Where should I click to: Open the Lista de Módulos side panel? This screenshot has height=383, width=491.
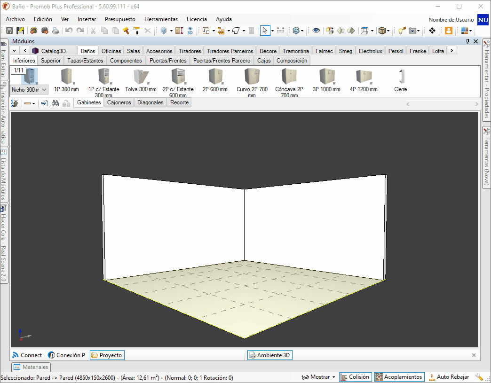click(x=3, y=175)
